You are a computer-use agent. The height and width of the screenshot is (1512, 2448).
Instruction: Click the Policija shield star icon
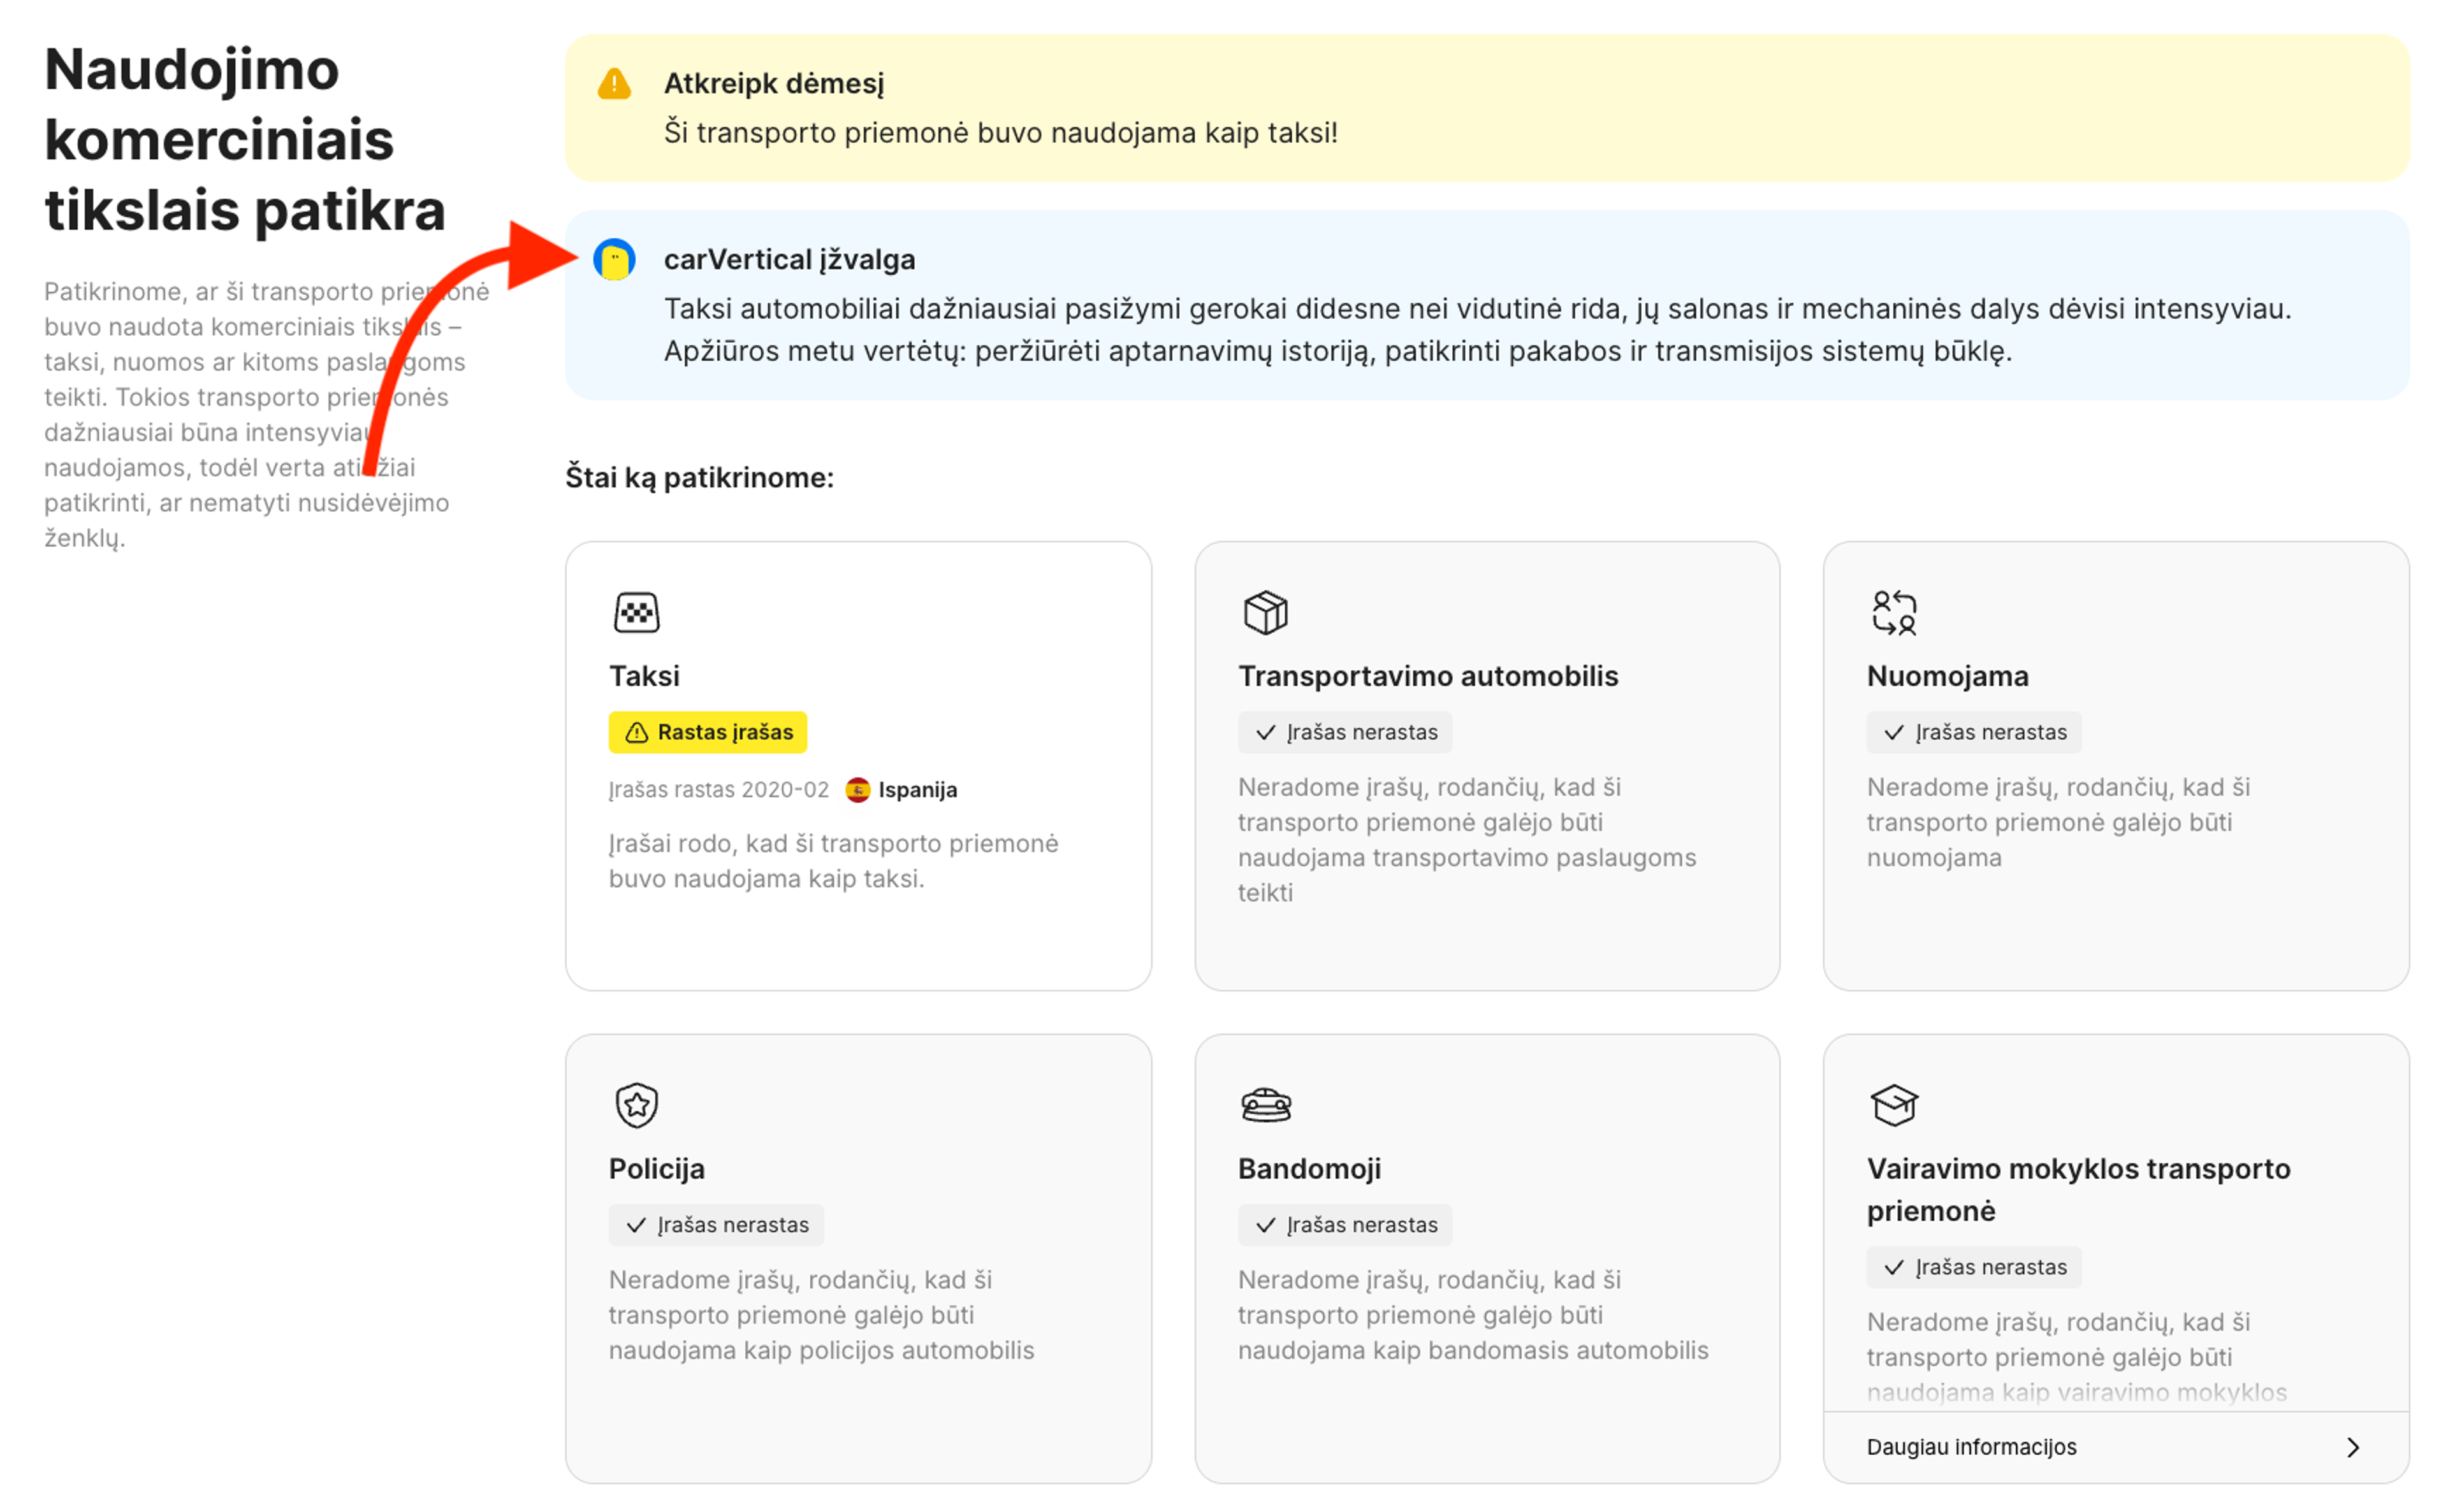click(x=636, y=1105)
